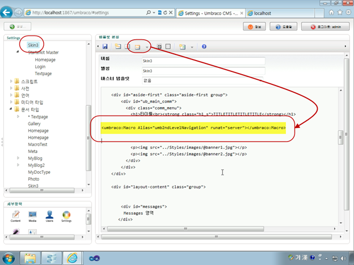354x265 pixels.
Task: Click the code editor horizontal scrollbar
Action: (186, 229)
